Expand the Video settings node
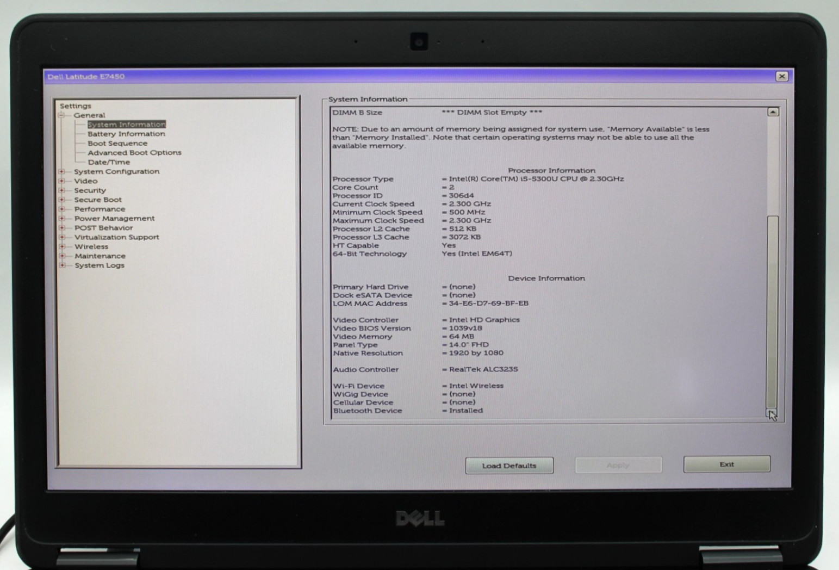Screen dimensions: 839x570 point(61,181)
